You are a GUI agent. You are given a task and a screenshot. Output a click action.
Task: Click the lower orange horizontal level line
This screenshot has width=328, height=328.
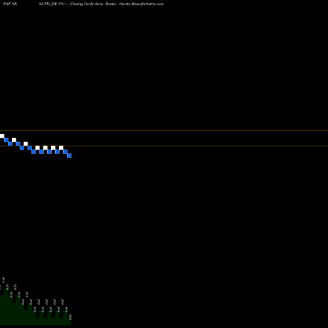pos(164,146)
